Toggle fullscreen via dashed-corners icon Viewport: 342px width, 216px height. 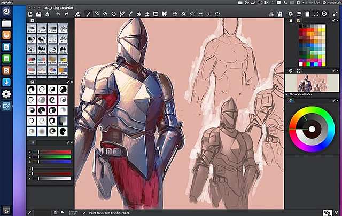[316, 14]
